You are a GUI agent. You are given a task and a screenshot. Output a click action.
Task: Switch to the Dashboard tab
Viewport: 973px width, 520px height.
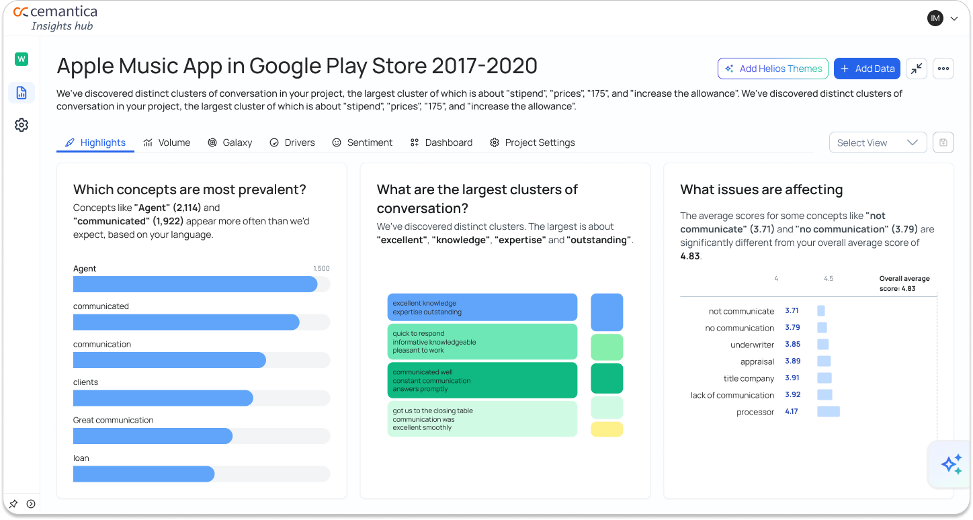coord(441,142)
